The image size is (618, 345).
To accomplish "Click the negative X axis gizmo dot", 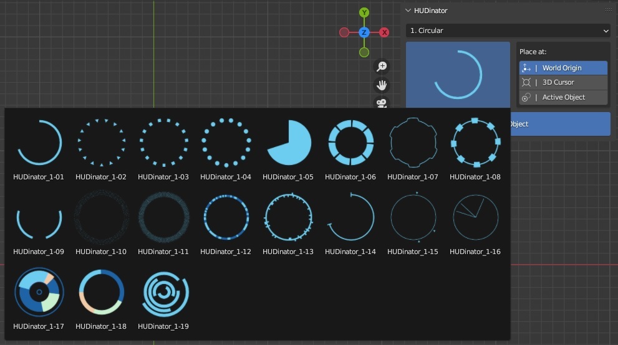I will point(344,32).
